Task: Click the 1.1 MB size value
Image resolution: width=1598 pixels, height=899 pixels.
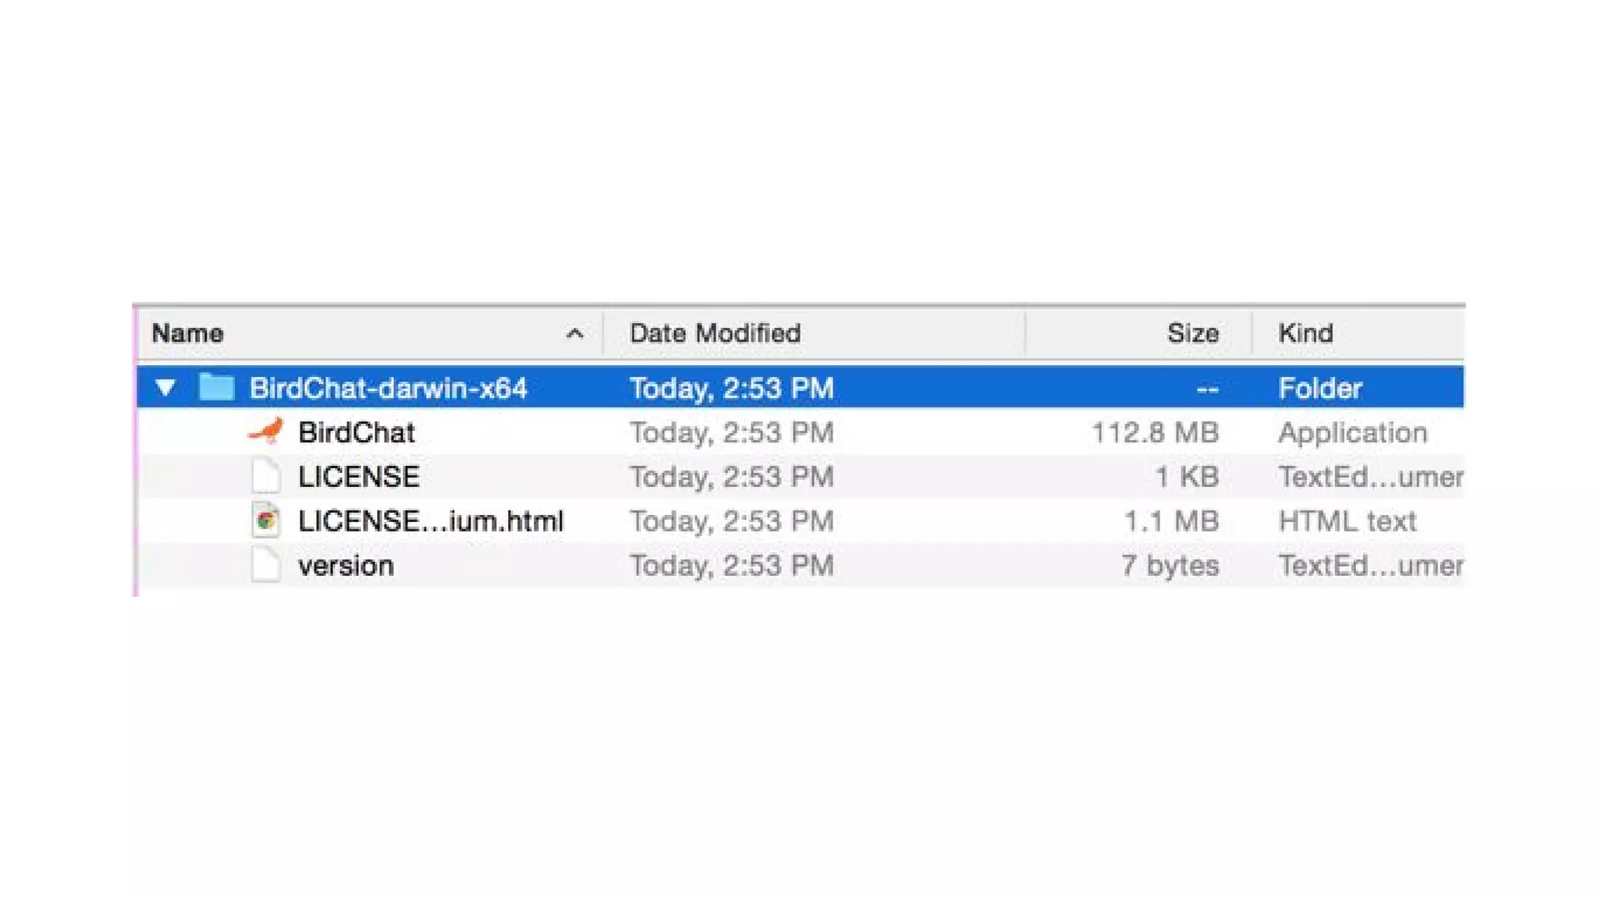Action: [1171, 521]
